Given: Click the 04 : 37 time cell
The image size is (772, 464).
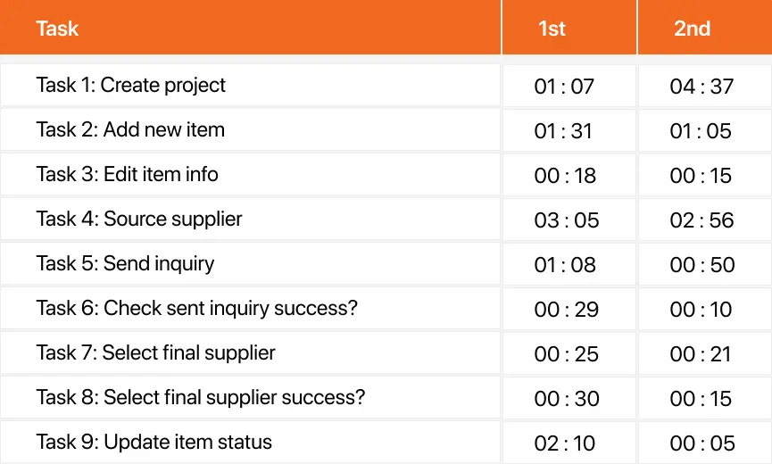Looking at the screenshot, I should (x=705, y=86).
